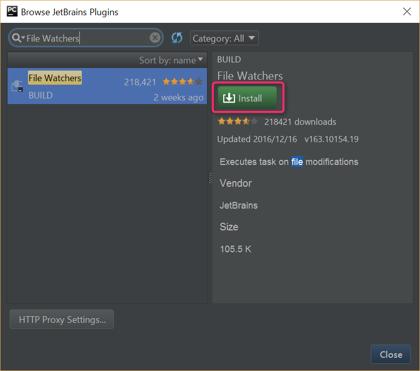Click the splitter handle between panels
This screenshot has height=371, width=420.
click(210, 178)
